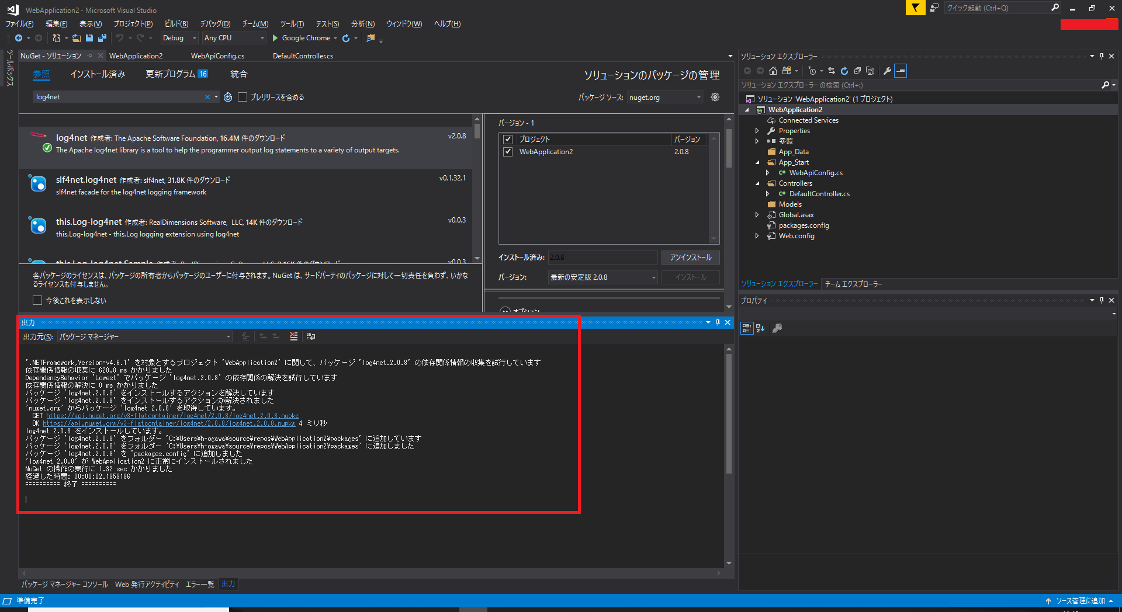Screen dimensions: 1122x612
Task: Open the Google Chrome browser target dropdown arrow
Action: [x=335, y=38]
